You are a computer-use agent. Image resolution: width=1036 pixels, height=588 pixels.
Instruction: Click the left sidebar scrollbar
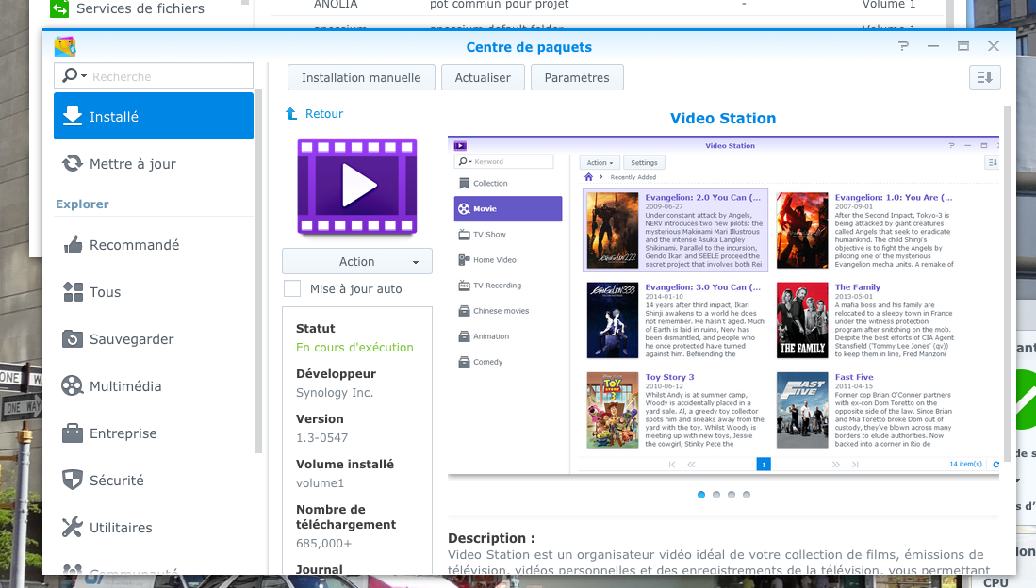[257, 270]
